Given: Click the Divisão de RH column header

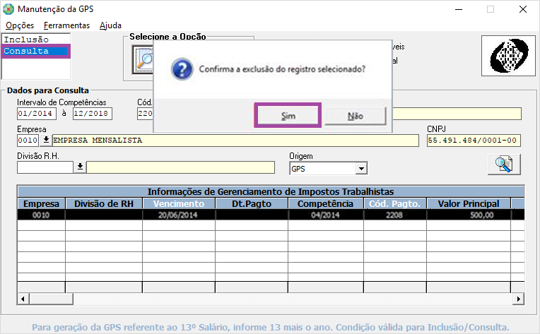Looking at the screenshot, I should pyautogui.click(x=104, y=203).
